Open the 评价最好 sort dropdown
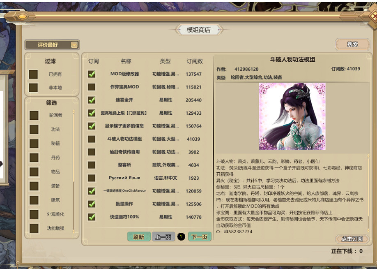 tap(51, 44)
